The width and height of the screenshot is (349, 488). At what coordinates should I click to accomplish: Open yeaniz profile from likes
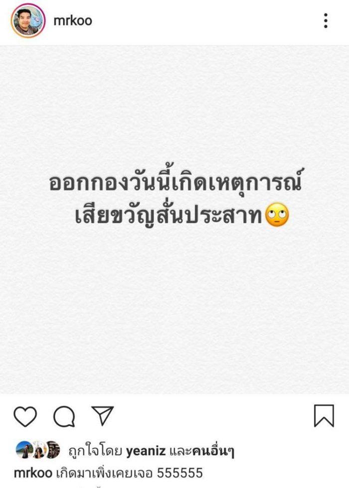click(146, 450)
